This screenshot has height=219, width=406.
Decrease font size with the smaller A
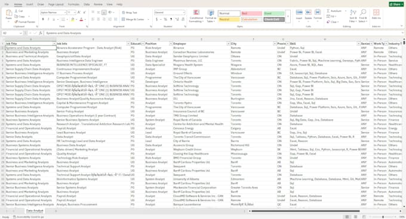pyautogui.click(x=84, y=12)
